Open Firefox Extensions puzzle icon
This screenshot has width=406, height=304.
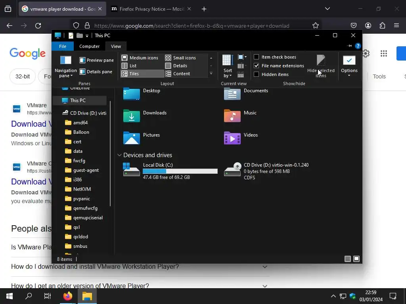tap(383, 26)
